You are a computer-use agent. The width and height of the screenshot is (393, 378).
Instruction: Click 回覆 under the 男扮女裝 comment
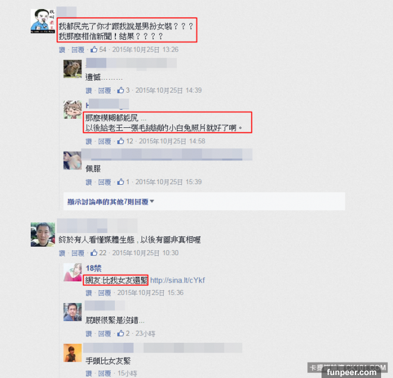(78, 50)
